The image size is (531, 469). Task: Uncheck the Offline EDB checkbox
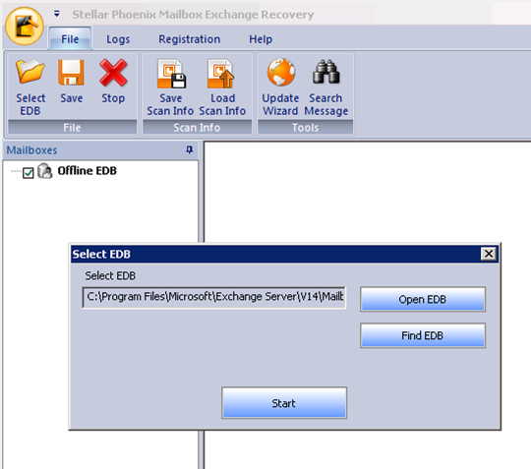pos(29,173)
